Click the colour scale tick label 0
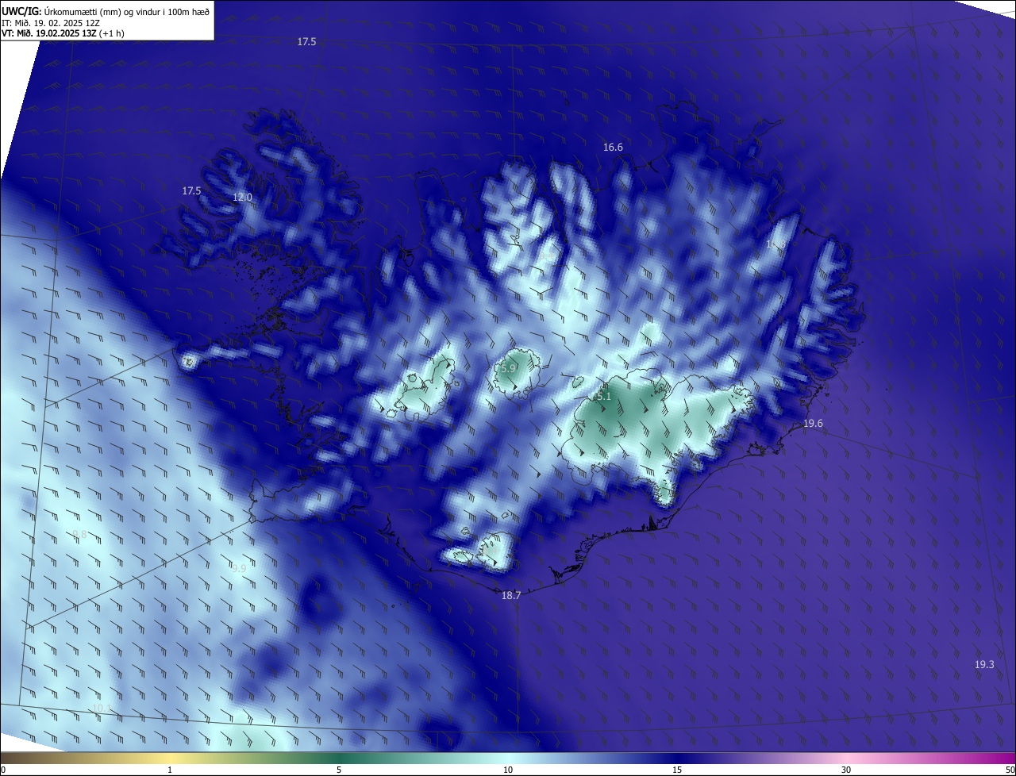Screen dimensions: 1016x776 3,770
